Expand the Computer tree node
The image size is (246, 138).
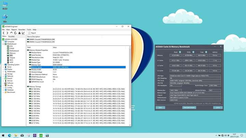(3, 42)
